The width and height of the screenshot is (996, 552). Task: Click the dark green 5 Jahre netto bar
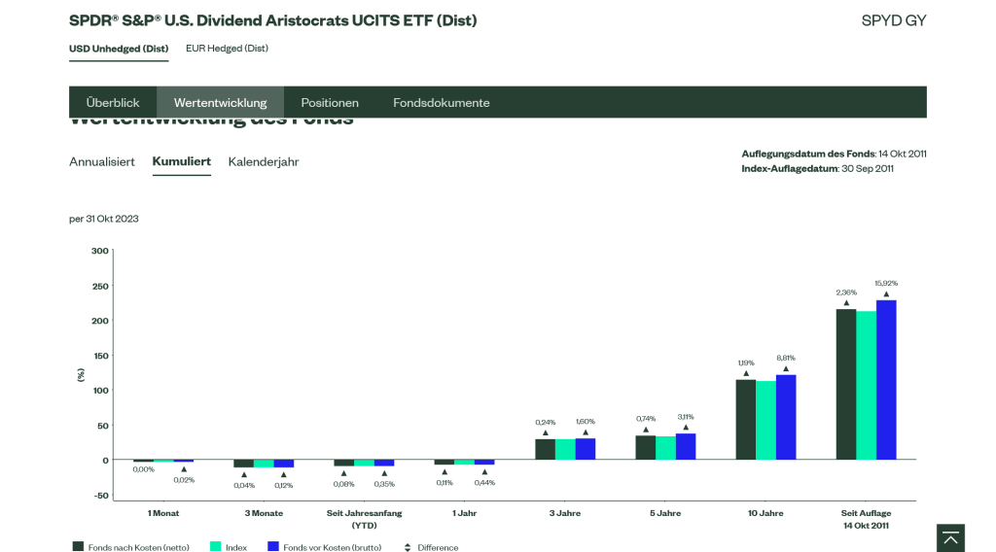pos(646,447)
